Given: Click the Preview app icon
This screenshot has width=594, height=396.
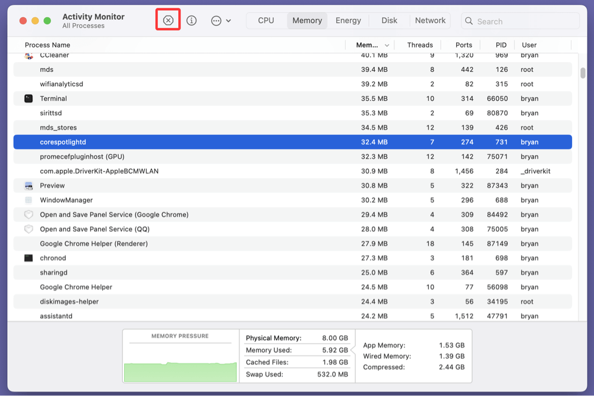Looking at the screenshot, I should pyautogui.click(x=28, y=186).
